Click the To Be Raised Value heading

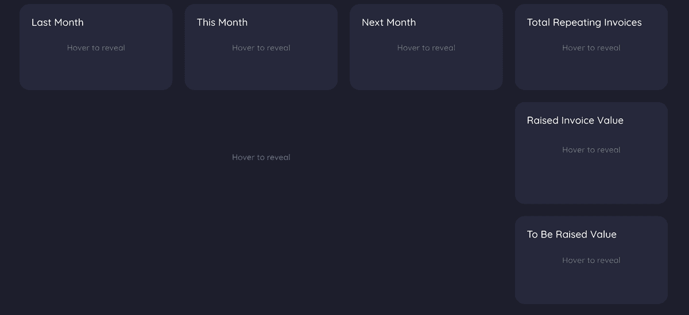tap(572, 234)
